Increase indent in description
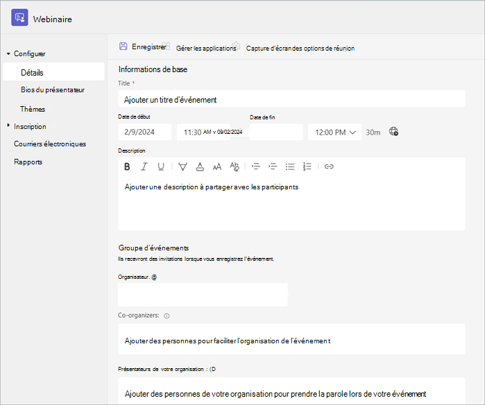Screen dimensions: 485x405 [273, 166]
